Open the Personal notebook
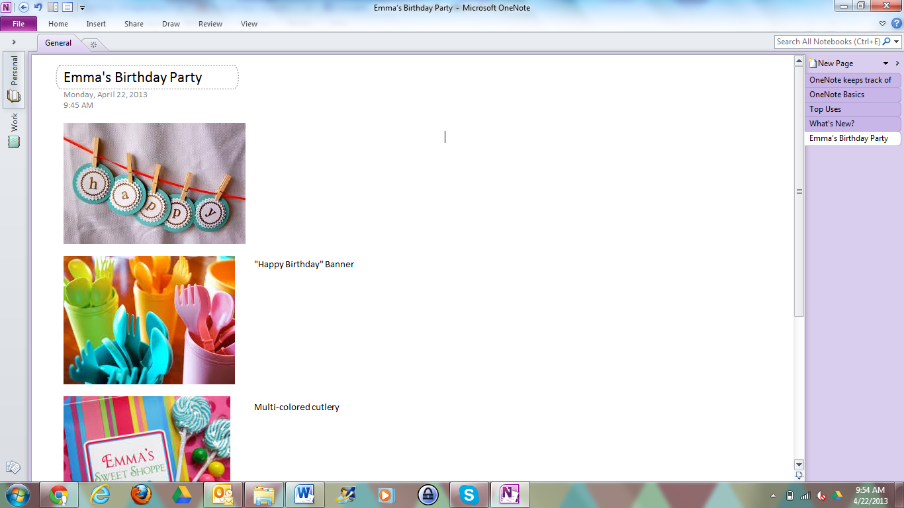This screenshot has width=904, height=508. (14, 79)
